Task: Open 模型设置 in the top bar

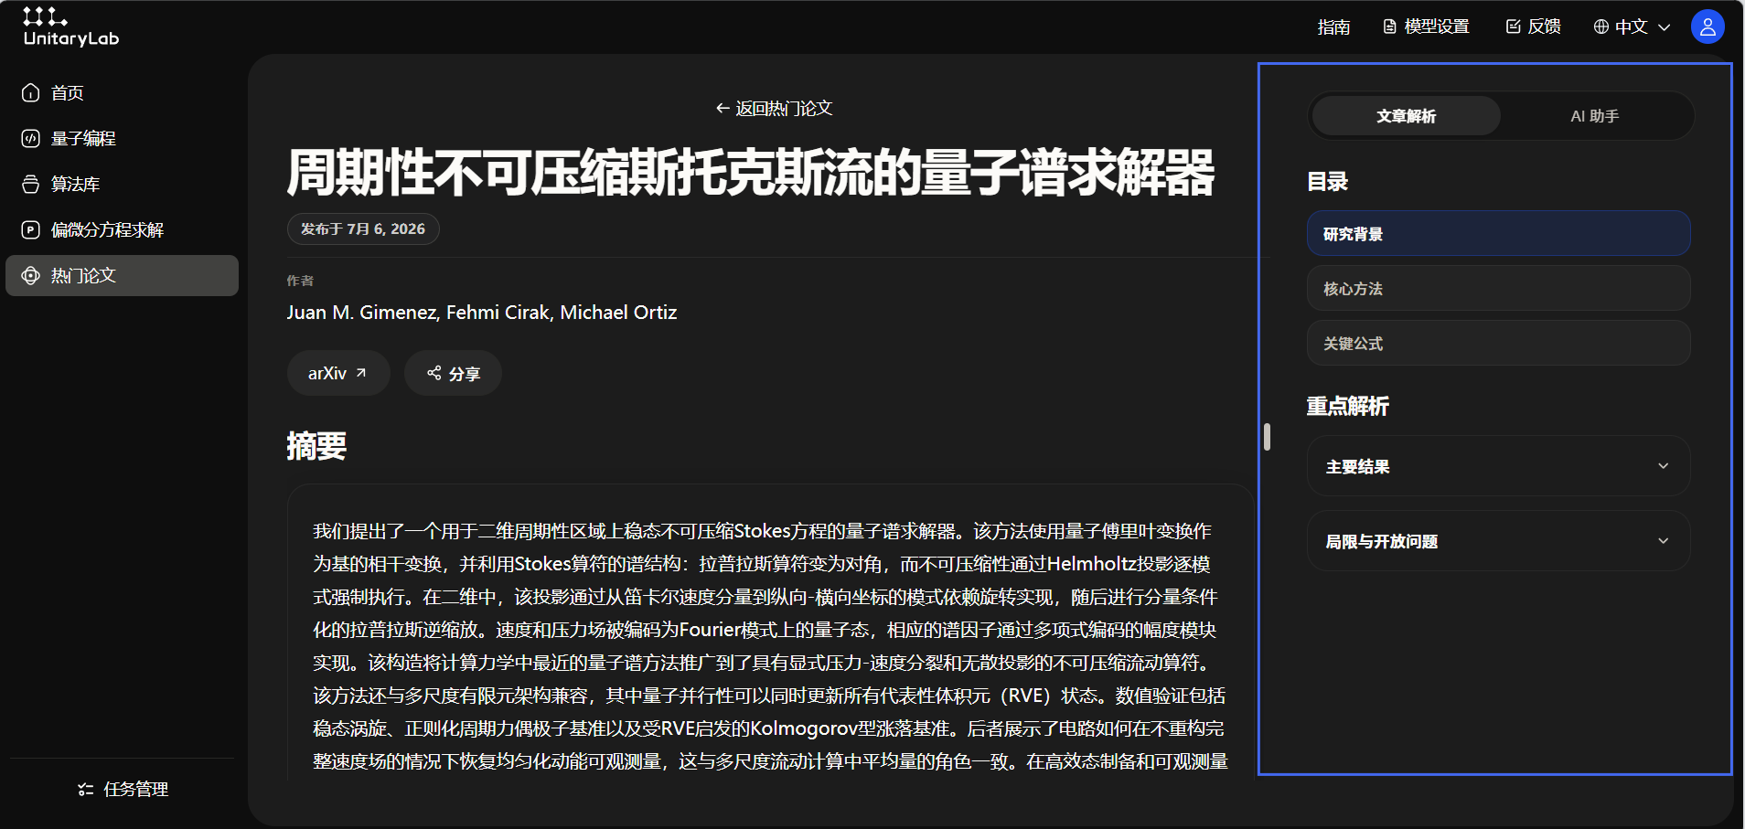Action: pos(1427,27)
